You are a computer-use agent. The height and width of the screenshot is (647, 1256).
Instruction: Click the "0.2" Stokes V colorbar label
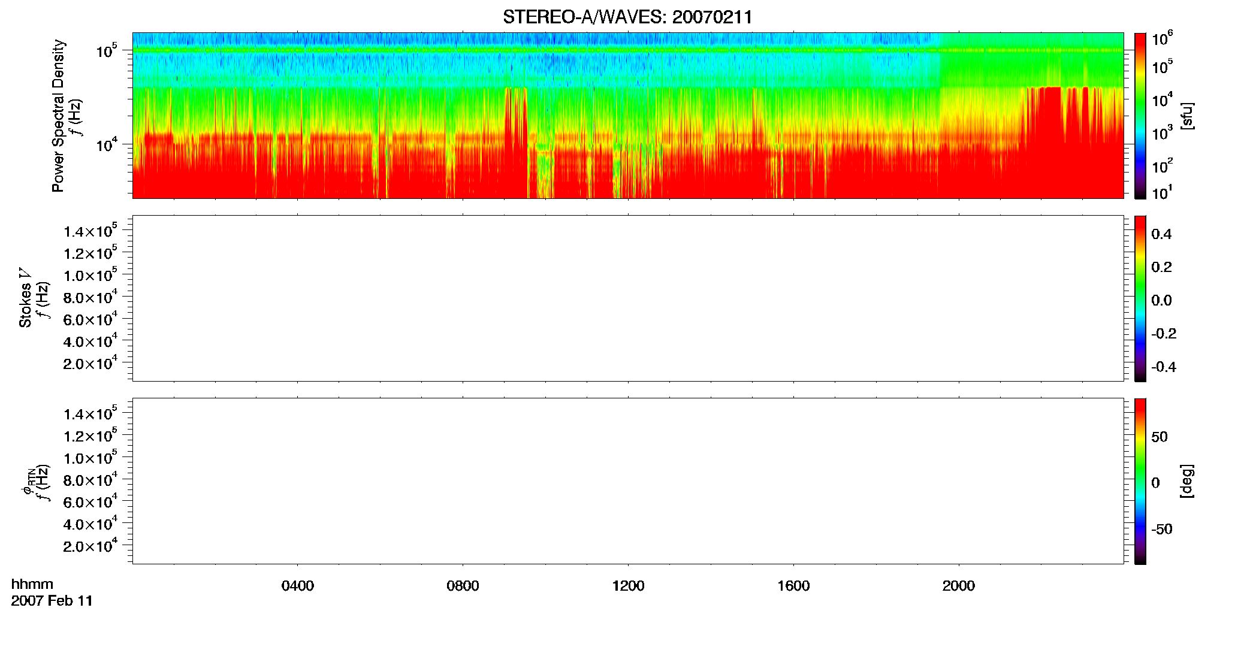(1161, 267)
